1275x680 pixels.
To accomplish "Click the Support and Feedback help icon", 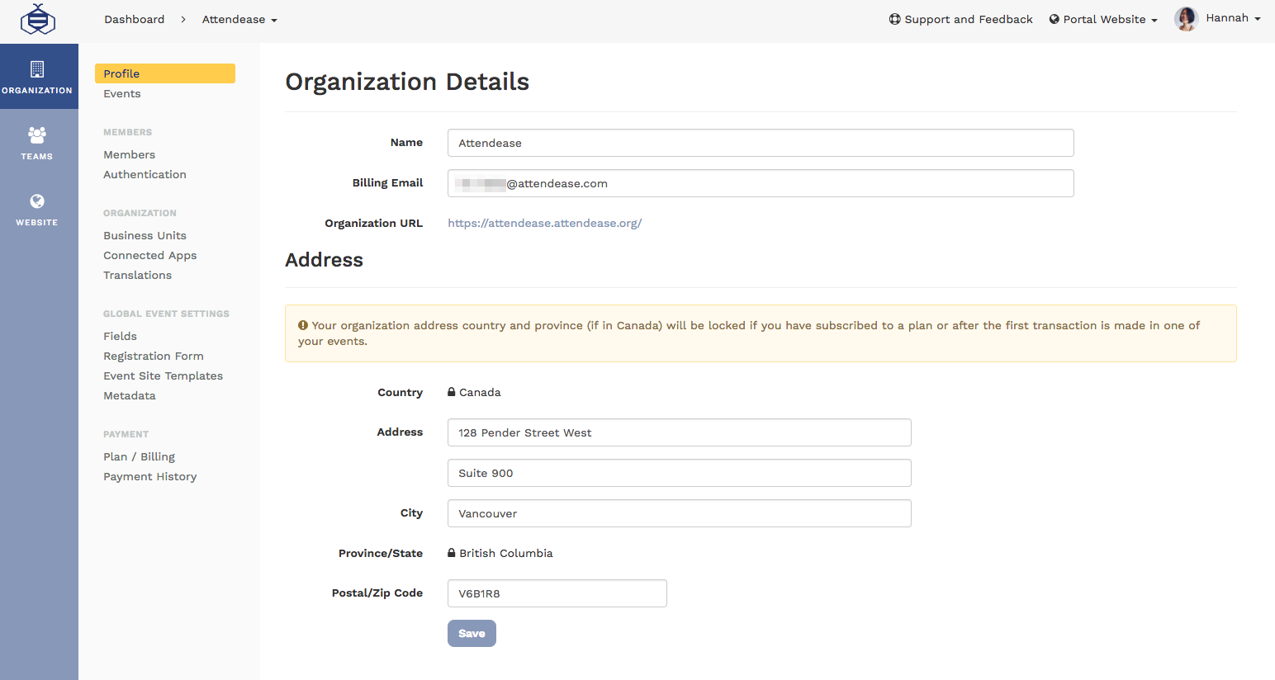I will (x=893, y=19).
